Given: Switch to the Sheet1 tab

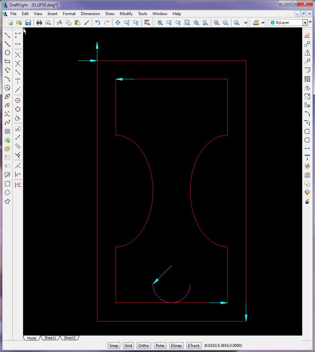Looking at the screenshot, I should [x=50, y=338].
